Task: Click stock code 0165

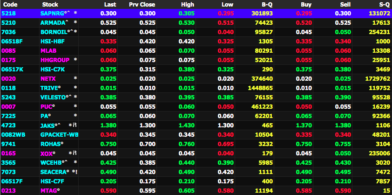Action: [8, 153]
